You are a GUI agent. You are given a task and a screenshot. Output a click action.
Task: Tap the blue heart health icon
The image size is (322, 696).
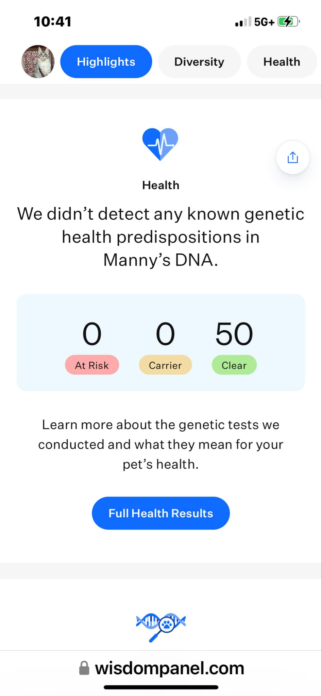coord(160,144)
